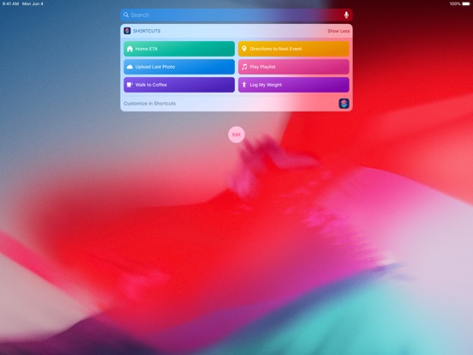Run Directions to Next Event shortcut

click(x=294, y=49)
